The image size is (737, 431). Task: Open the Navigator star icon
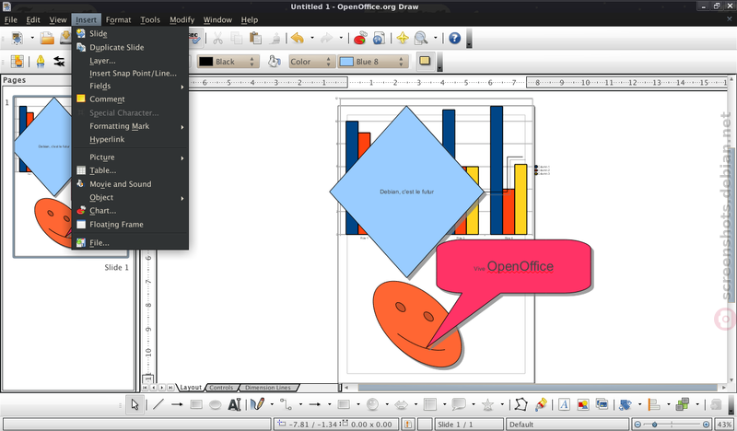403,38
